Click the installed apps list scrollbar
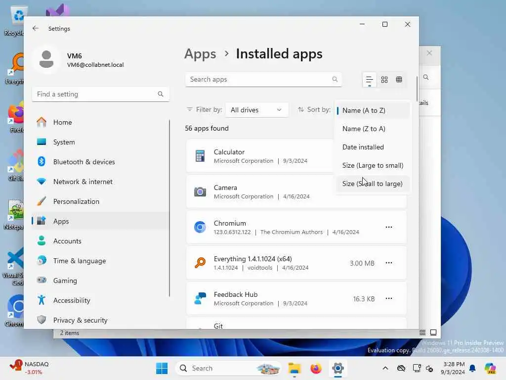This screenshot has width=506, height=380. click(417, 89)
